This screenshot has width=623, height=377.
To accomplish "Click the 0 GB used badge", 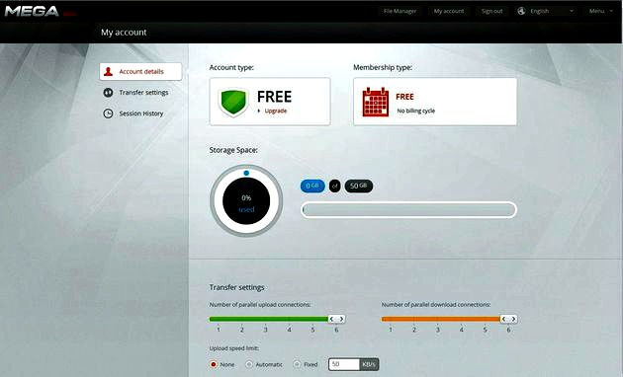I will [312, 186].
